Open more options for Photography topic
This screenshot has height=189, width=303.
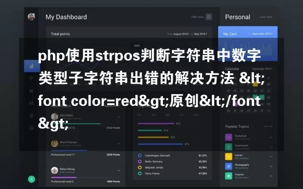(x=271, y=166)
